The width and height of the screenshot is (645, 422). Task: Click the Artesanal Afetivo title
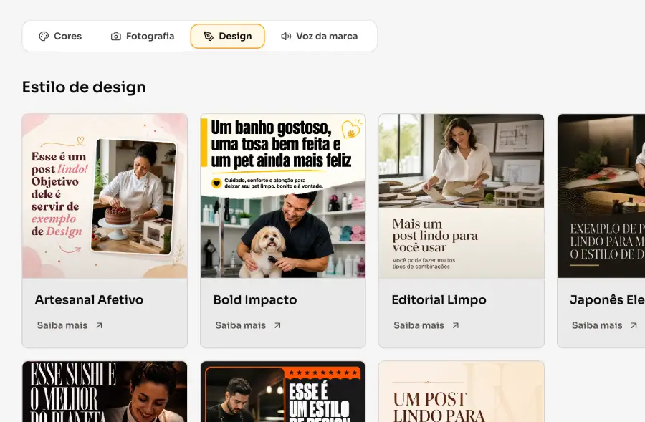click(90, 299)
